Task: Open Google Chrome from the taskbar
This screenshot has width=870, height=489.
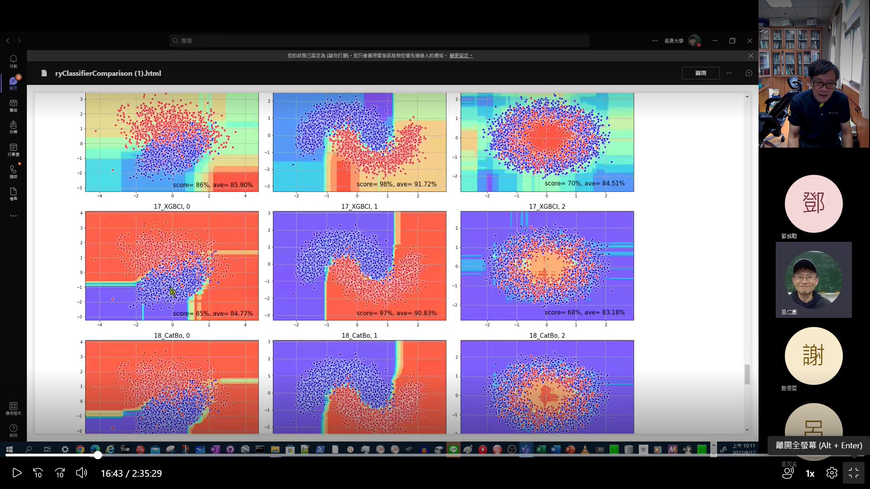Action: 80,449
